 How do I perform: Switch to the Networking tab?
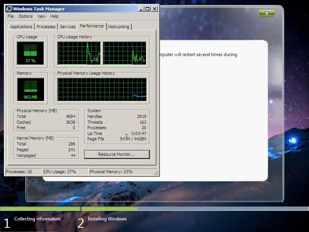click(119, 27)
